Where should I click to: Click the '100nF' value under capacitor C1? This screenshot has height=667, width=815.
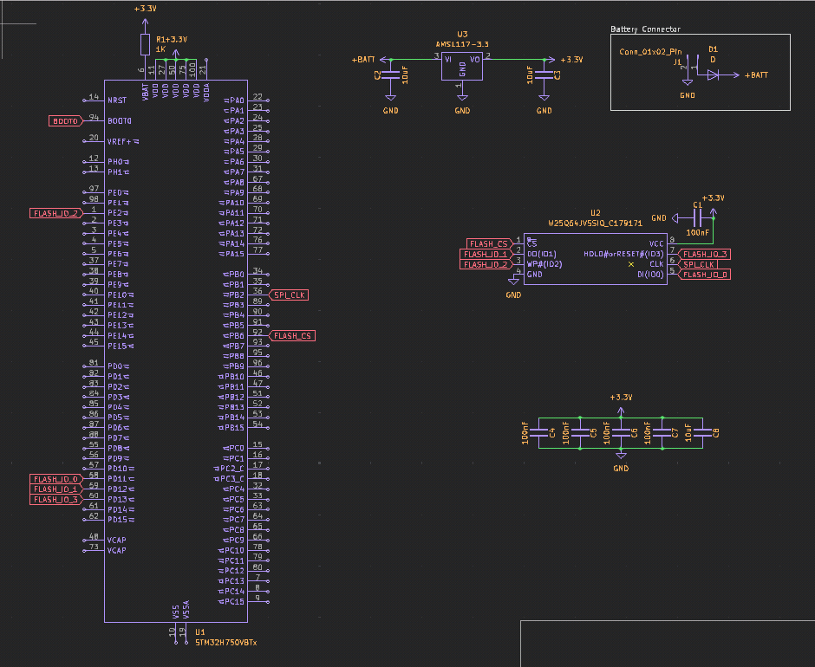(698, 233)
